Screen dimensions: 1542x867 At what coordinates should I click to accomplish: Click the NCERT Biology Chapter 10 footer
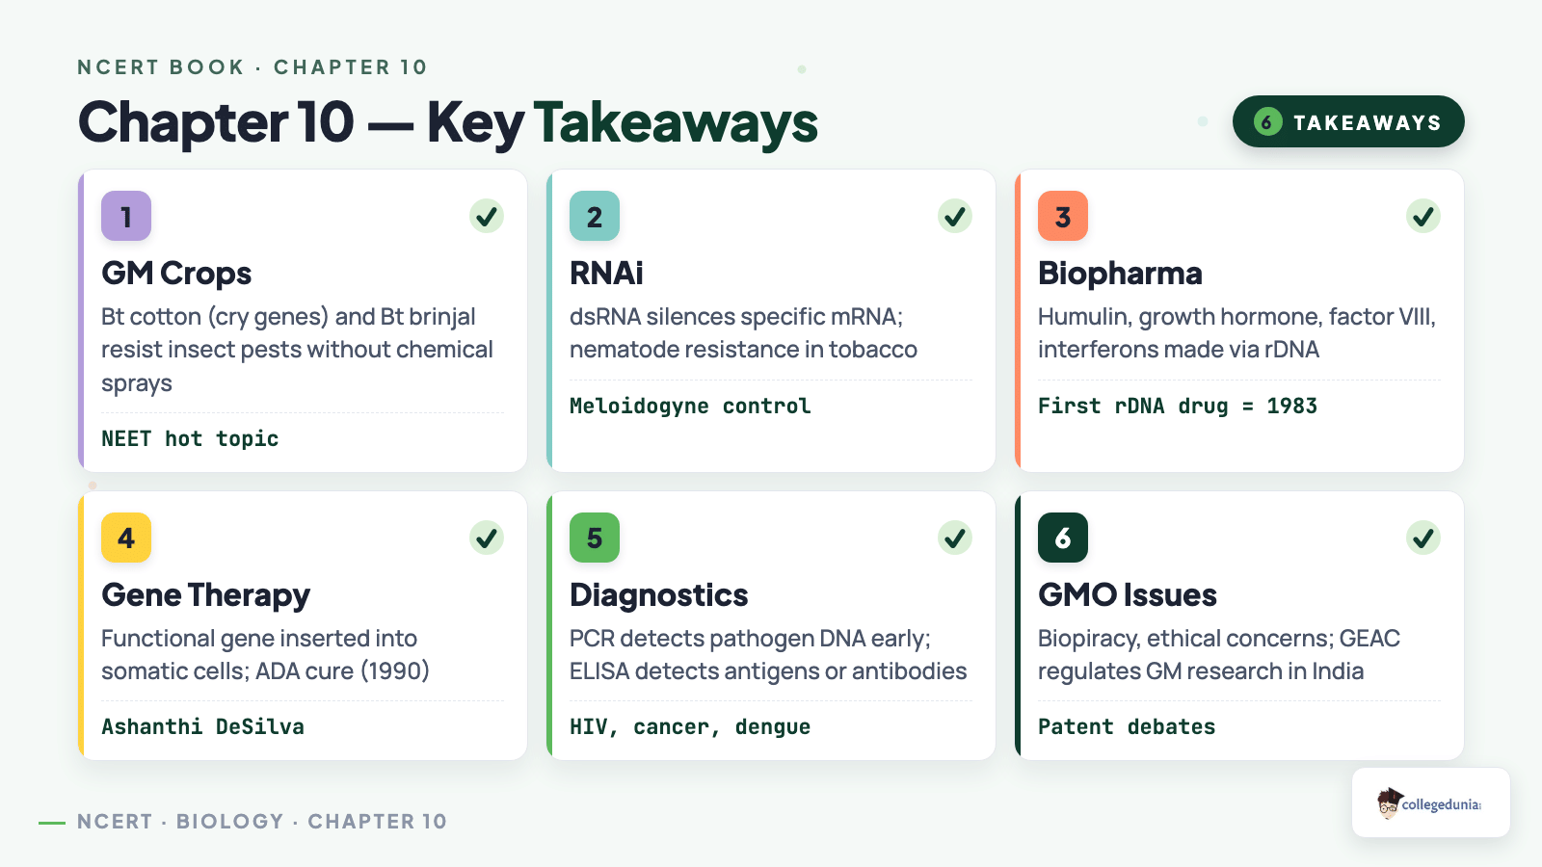click(x=261, y=822)
